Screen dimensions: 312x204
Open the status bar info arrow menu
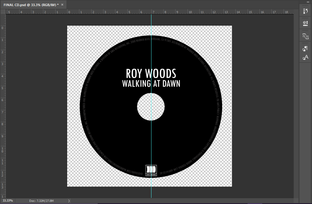point(69,201)
